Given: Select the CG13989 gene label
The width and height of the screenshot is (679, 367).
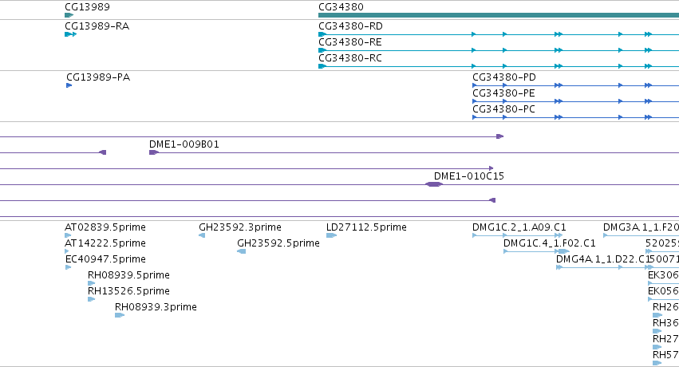Looking at the screenshot, I should 87,7.
